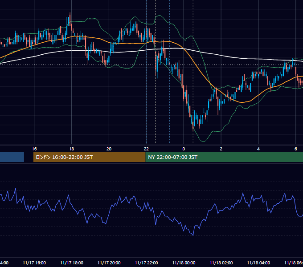Click the 4 hour label on price chart

click(258, 149)
